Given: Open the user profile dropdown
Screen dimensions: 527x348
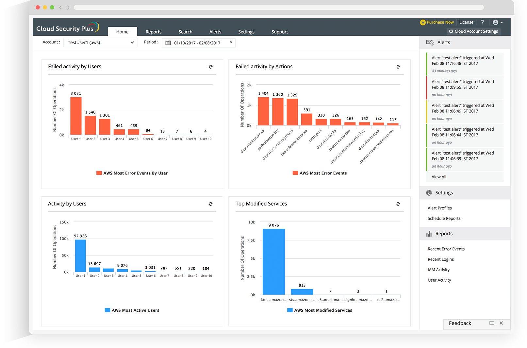Looking at the screenshot, I should (497, 22).
